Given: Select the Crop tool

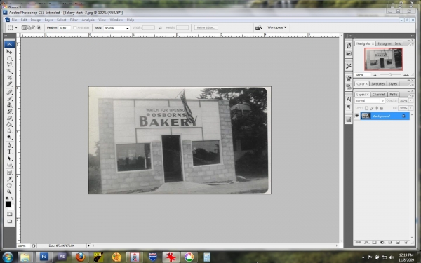Looking at the screenshot, I should point(9,78).
